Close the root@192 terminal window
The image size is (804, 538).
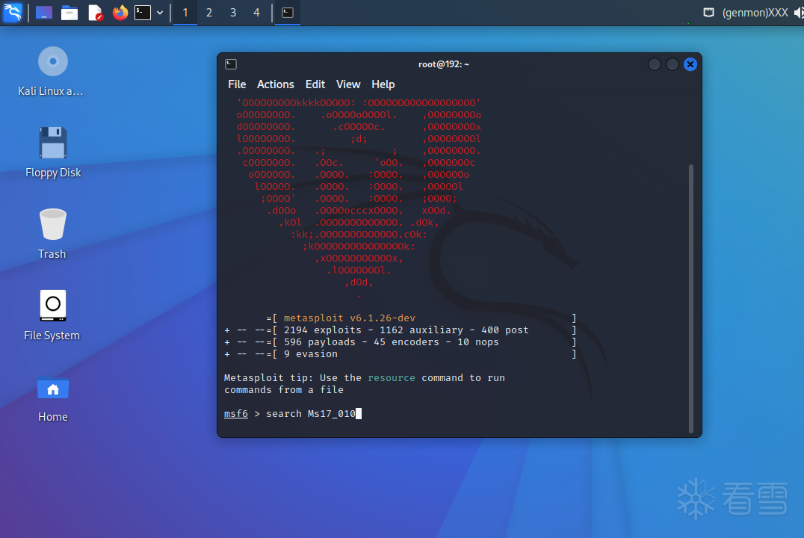690,64
